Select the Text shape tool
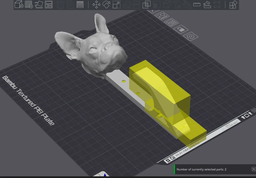 coord(177,5)
